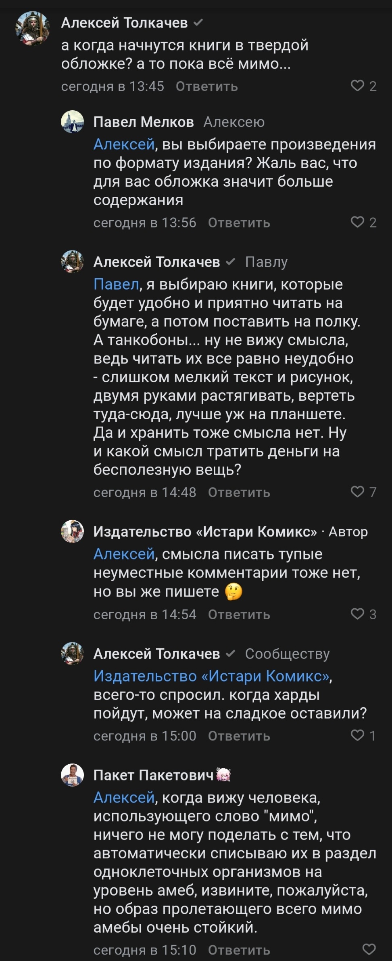The image size is (392, 961).
Task: Tap blue «Павел» mention in 14:48 comment
Action: (x=116, y=284)
